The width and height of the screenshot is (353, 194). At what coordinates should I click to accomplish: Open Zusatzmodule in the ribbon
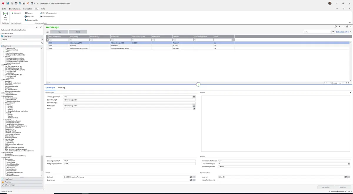(x=31, y=20)
